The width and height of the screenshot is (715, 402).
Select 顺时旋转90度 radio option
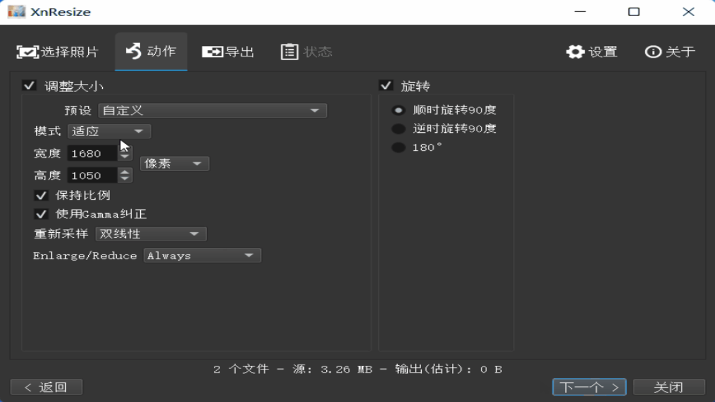coord(398,110)
